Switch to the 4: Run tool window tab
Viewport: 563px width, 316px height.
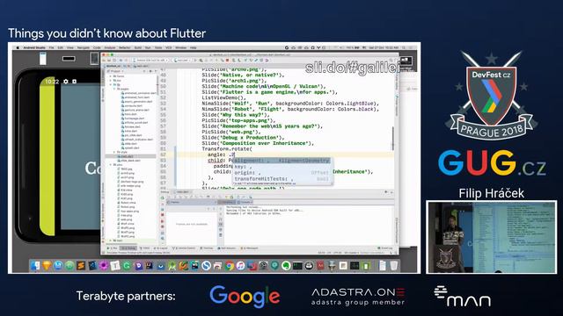point(113,248)
